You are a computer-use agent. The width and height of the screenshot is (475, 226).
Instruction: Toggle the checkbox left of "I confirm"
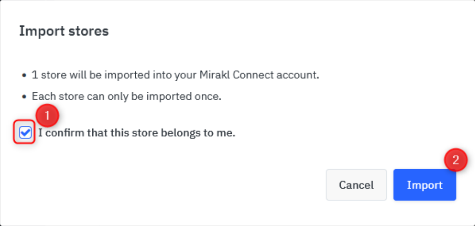pyautogui.click(x=25, y=132)
